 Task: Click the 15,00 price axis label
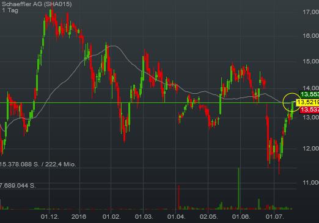tap(310, 62)
